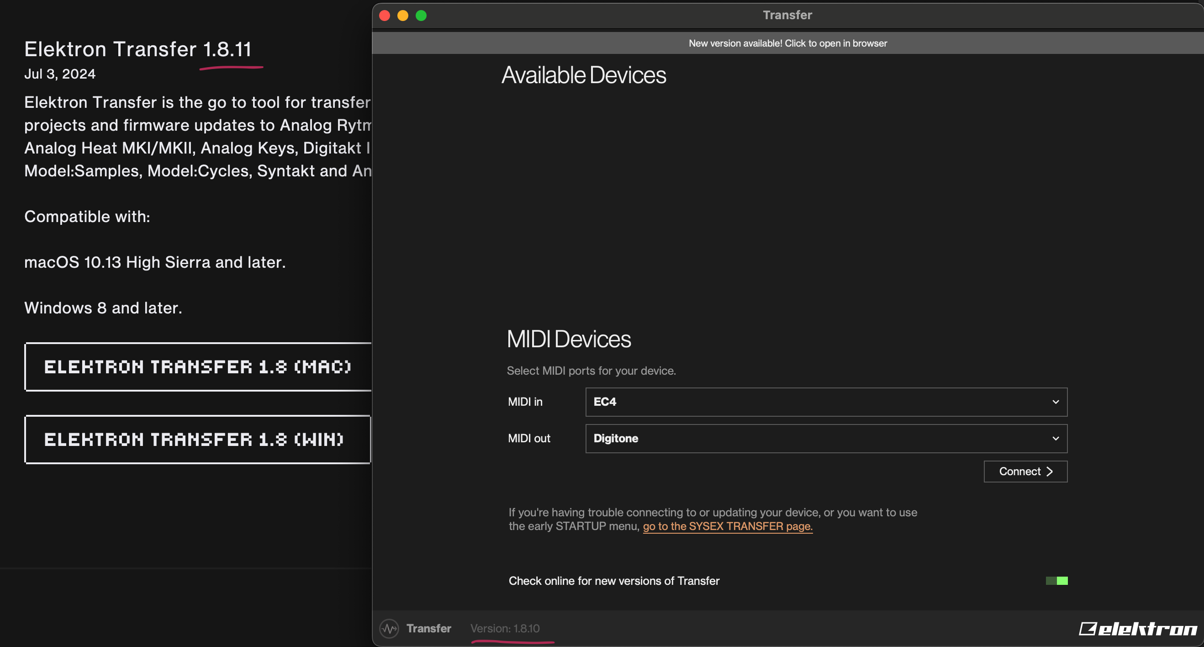Click the 'Version: 1.8.10' text
The height and width of the screenshot is (647, 1204).
click(x=505, y=628)
